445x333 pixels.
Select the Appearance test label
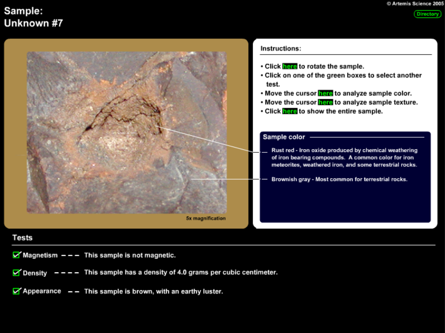pos(42,291)
